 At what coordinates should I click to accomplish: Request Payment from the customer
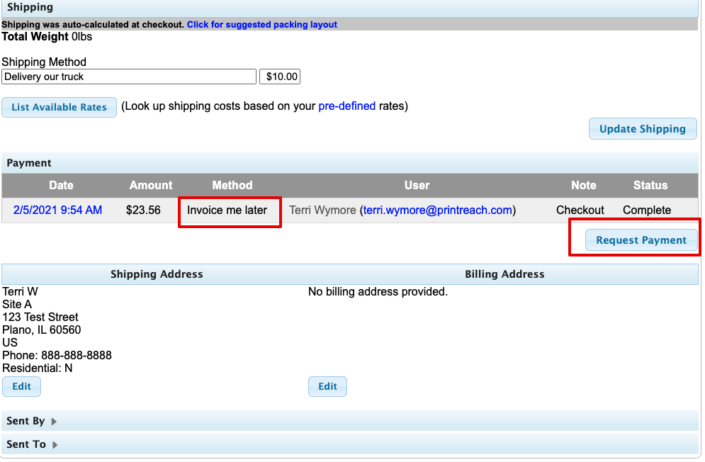[x=641, y=240]
